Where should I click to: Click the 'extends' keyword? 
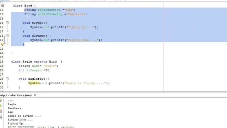coord(40,62)
